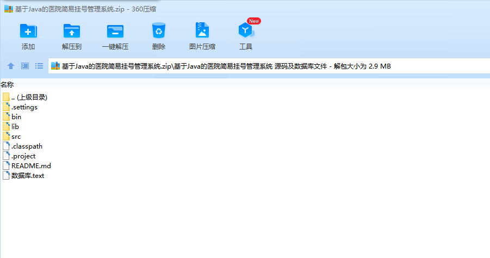Click the 一键解压 one-click extract icon
The height and width of the screenshot is (258, 490).
[x=115, y=31]
